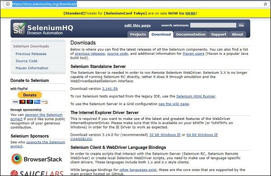271x176 pixels.
Task: Click the PayPal Donate button
Action: click(30, 95)
